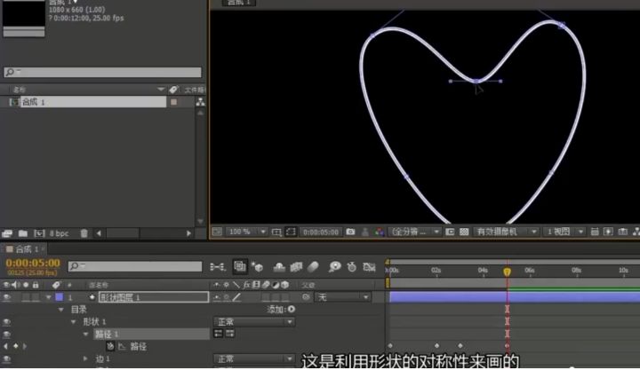The width and height of the screenshot is (640, 370).
Task: Open the composition mini-flowchart icon
Action: point(217,266)
